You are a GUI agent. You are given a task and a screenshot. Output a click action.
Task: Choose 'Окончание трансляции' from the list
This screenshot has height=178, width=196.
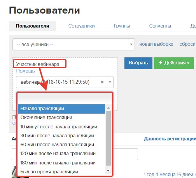coord(61,118)
